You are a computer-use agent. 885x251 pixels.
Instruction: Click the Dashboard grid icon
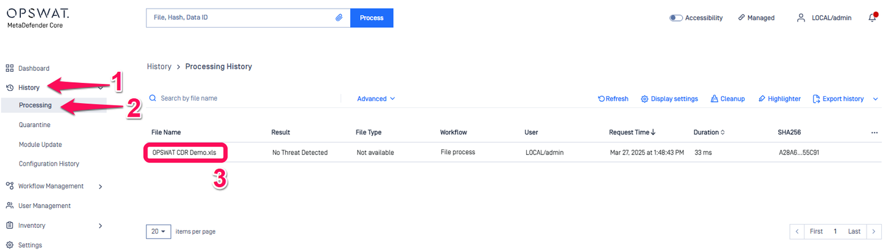click(x=10, y=68)
